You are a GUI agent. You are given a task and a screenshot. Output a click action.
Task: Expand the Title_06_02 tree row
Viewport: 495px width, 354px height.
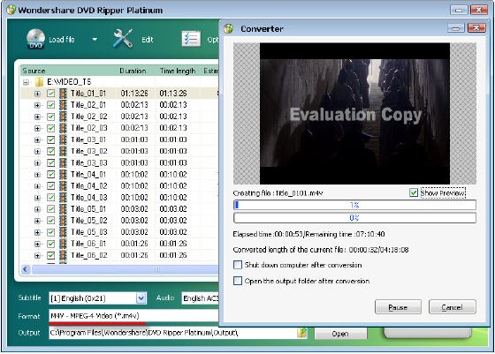(x=37, y=256)
